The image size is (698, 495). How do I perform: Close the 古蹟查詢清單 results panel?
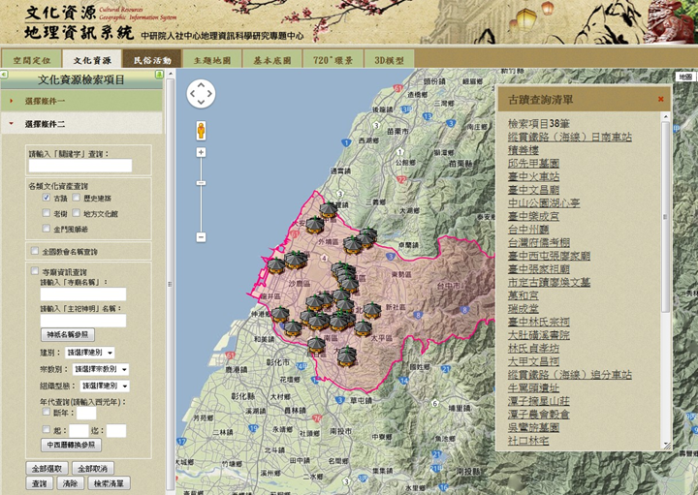pyautogui.click(x=661, y=99)
